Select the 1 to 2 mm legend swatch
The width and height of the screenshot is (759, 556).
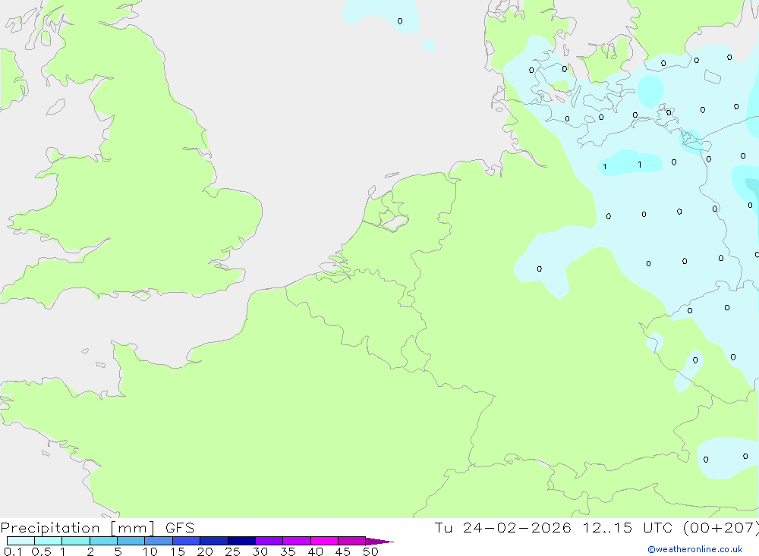click(75, 541)
